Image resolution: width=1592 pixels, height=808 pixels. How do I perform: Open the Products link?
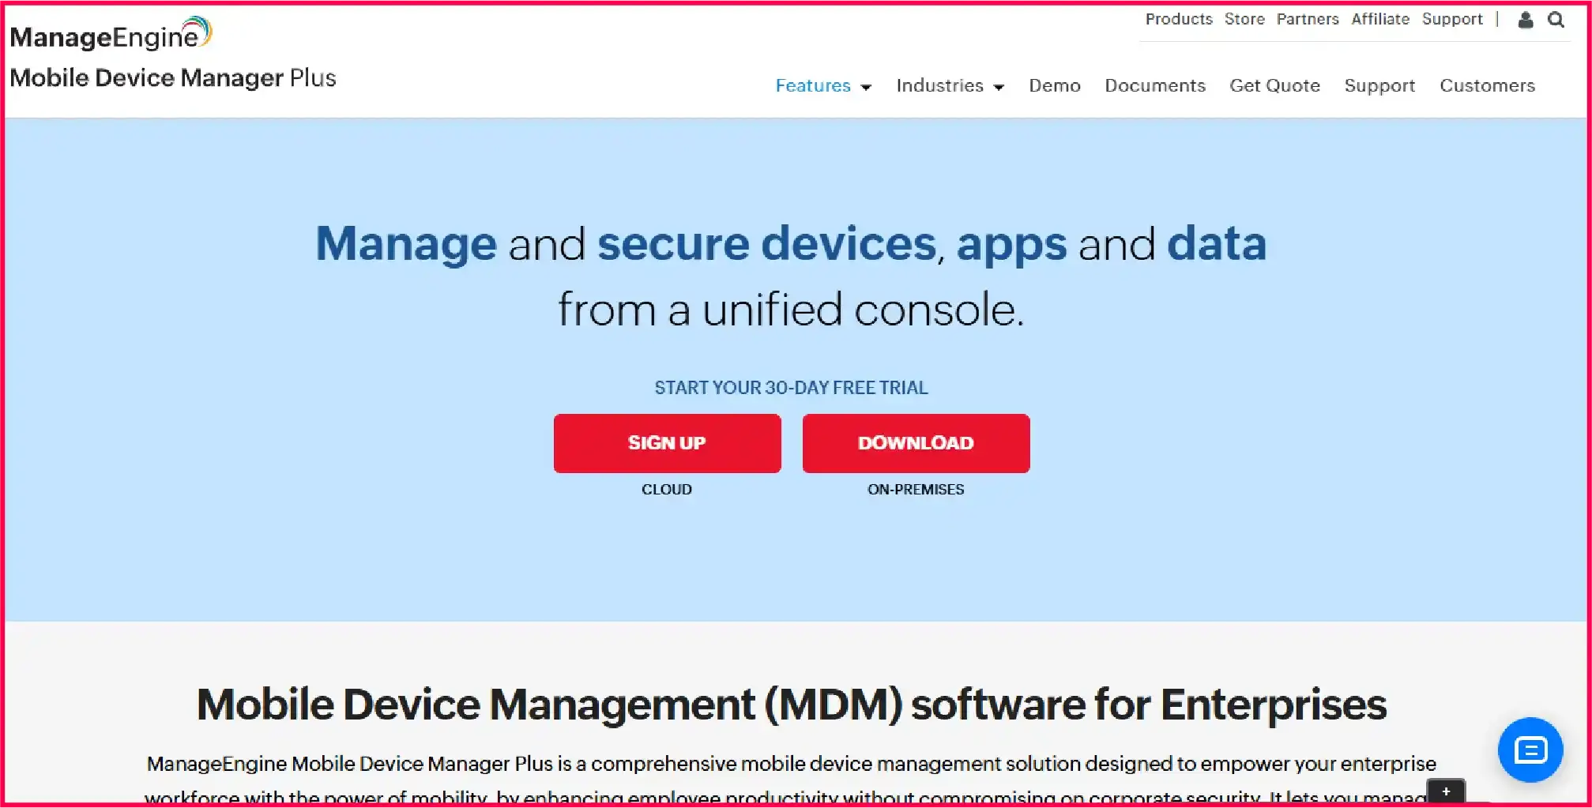1178,19
